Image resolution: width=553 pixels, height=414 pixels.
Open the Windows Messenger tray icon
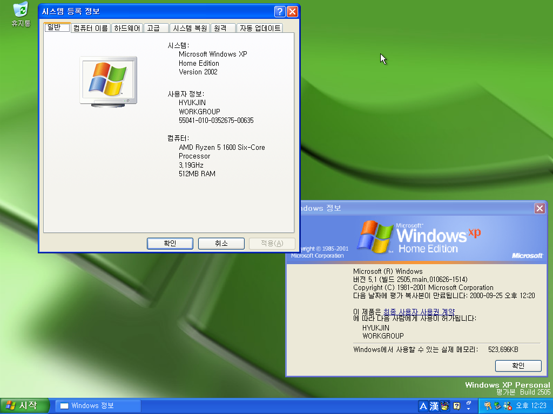coord(508,406)
